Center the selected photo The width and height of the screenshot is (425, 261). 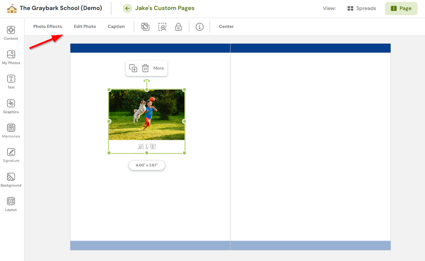click(226, 26)
